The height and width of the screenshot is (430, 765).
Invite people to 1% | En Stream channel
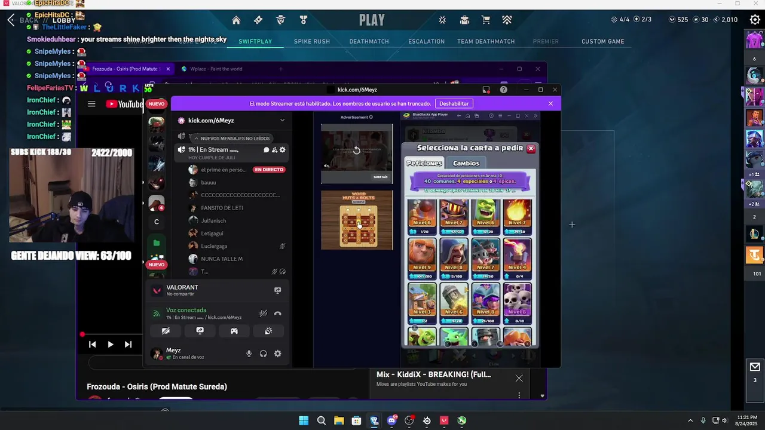[274, 150]
